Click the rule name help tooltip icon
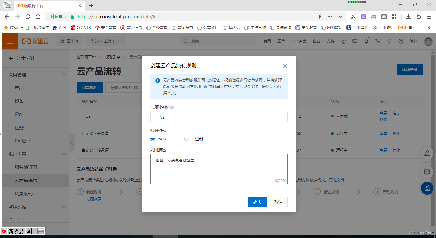The image size is (436, 238). click(x=172, y=108)
